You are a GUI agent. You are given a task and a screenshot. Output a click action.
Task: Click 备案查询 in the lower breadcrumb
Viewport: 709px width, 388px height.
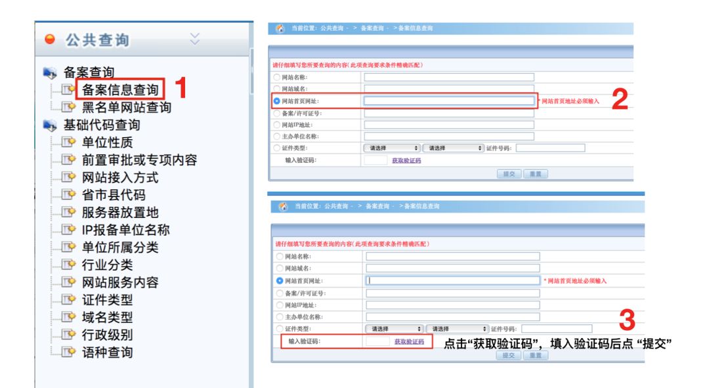click(377, 206)
